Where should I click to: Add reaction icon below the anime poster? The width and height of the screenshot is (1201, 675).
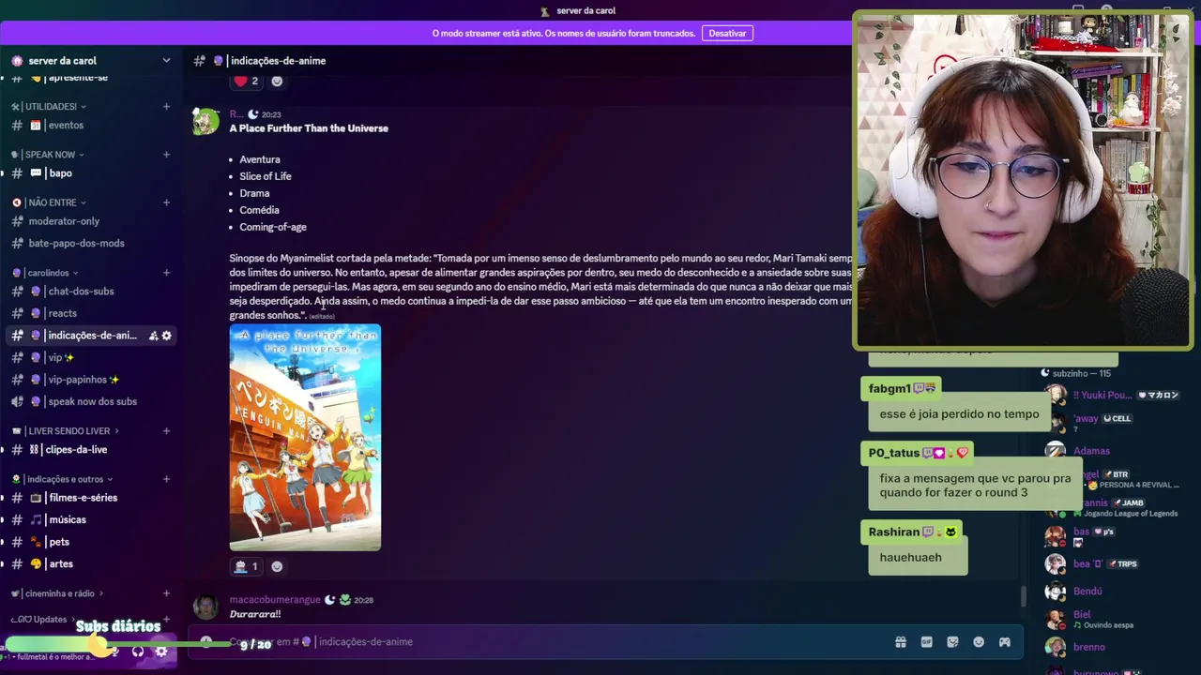(x=277, y=566)
